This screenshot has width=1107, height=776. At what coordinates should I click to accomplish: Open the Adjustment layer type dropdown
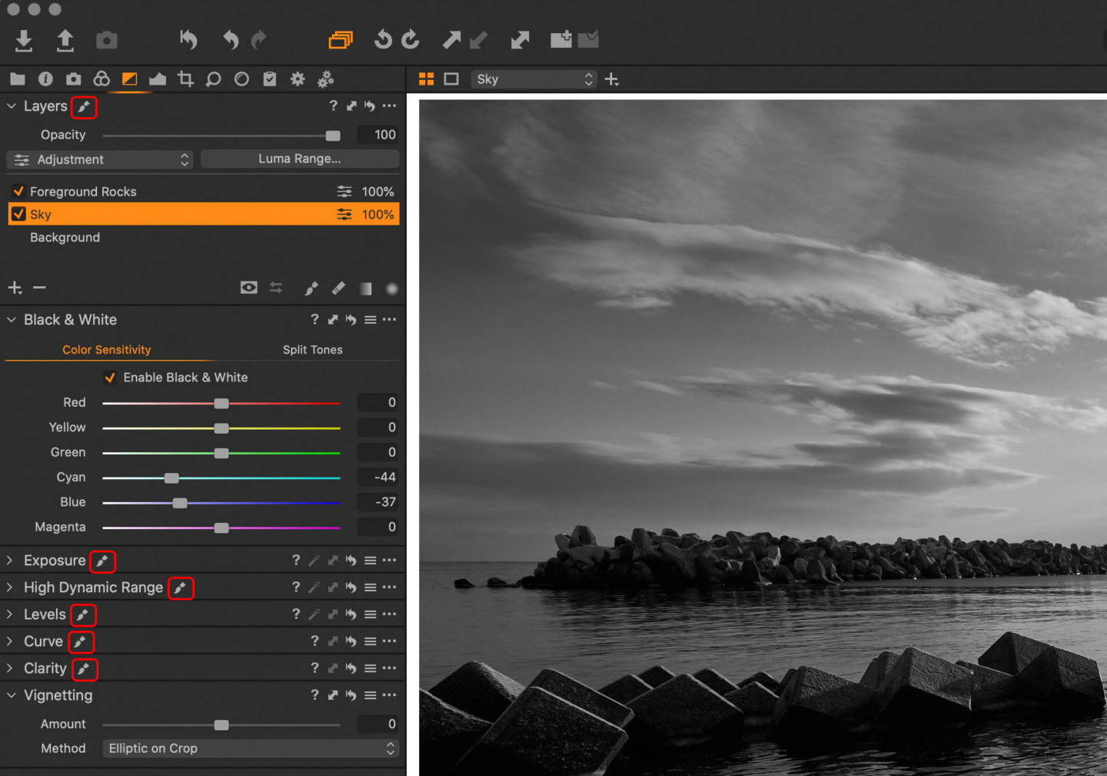tap(100, 159)
